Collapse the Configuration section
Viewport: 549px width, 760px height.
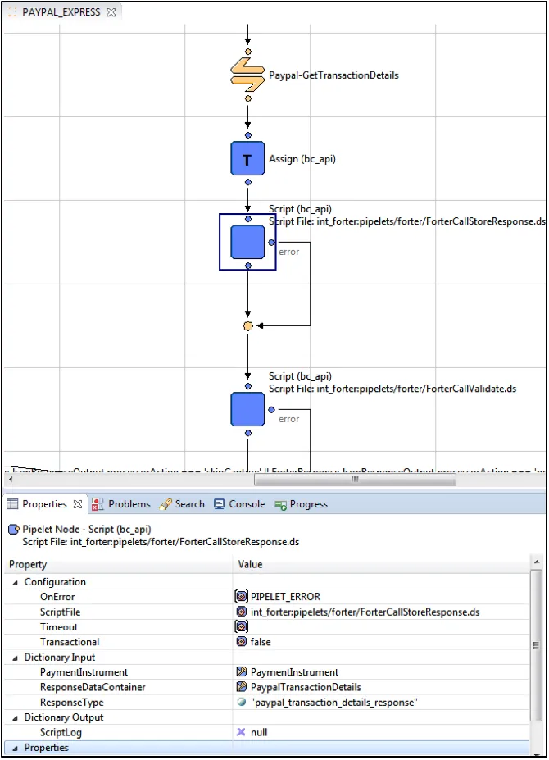click(15, 583)
